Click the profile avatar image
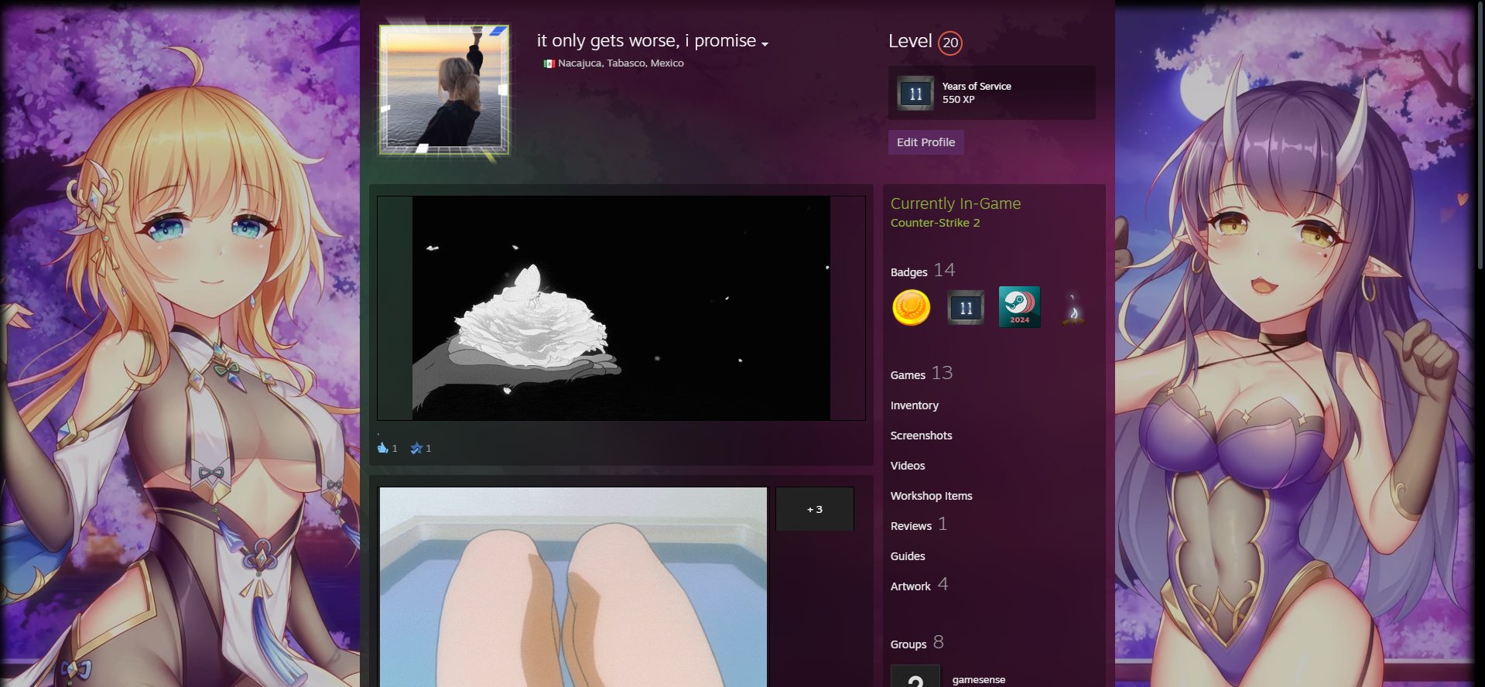1485x687 pixels. point(444,90)
